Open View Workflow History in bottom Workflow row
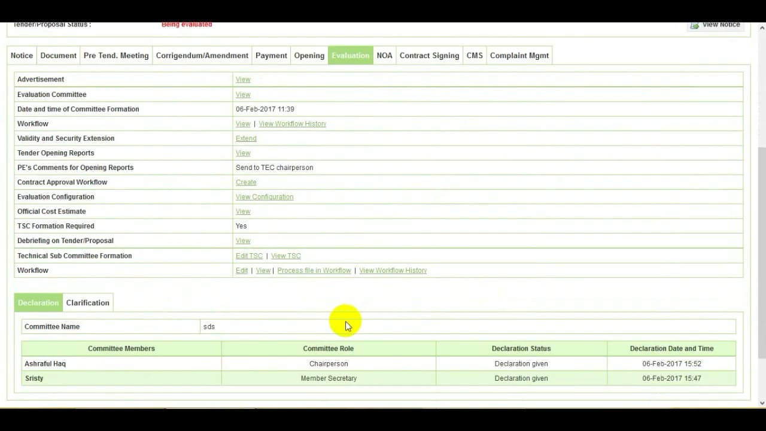Image resolution: width=766 pixels, height=431 pixels. click(393, 271)
